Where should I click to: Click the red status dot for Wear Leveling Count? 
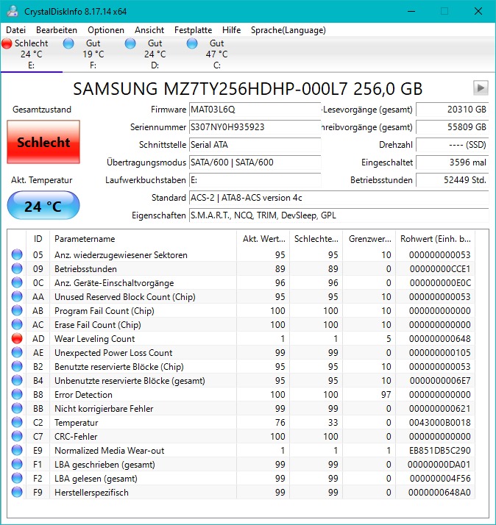click(x=17, y=338)
